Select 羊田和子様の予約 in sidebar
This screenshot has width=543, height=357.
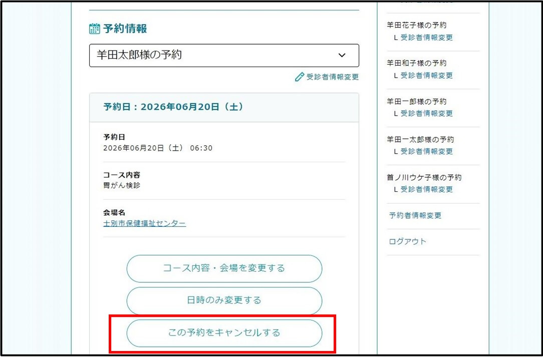click(417, 63)
